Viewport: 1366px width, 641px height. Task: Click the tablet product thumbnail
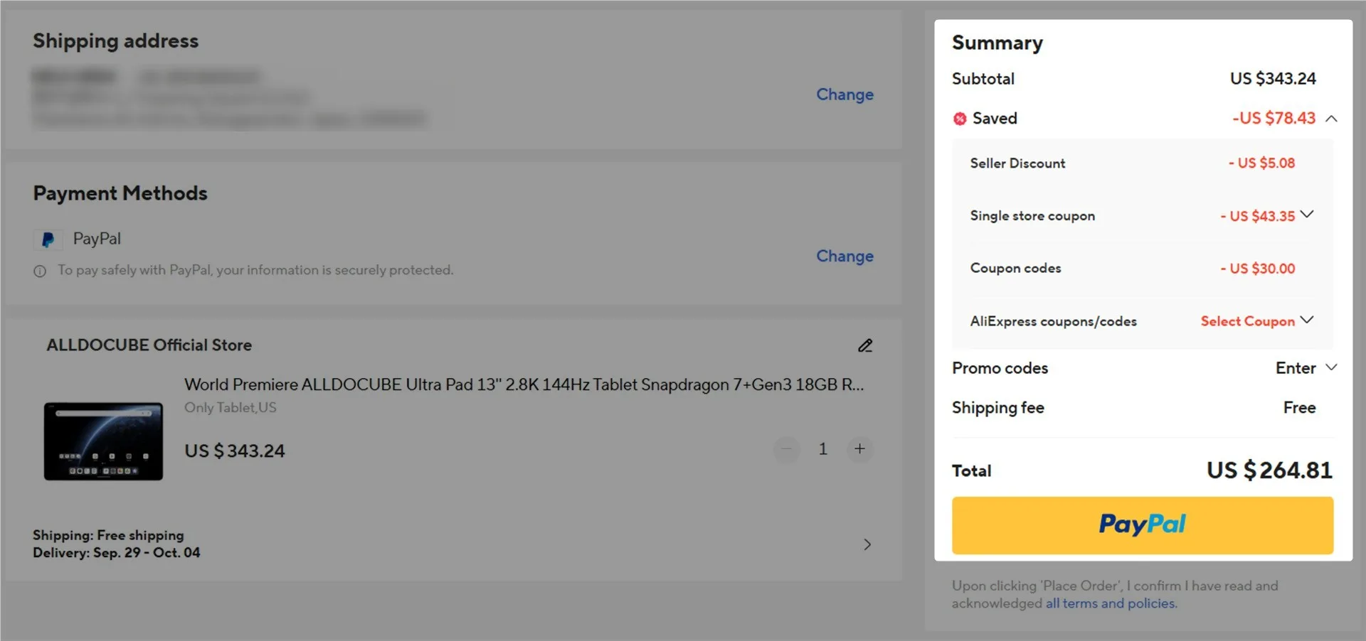click(103, 441)
